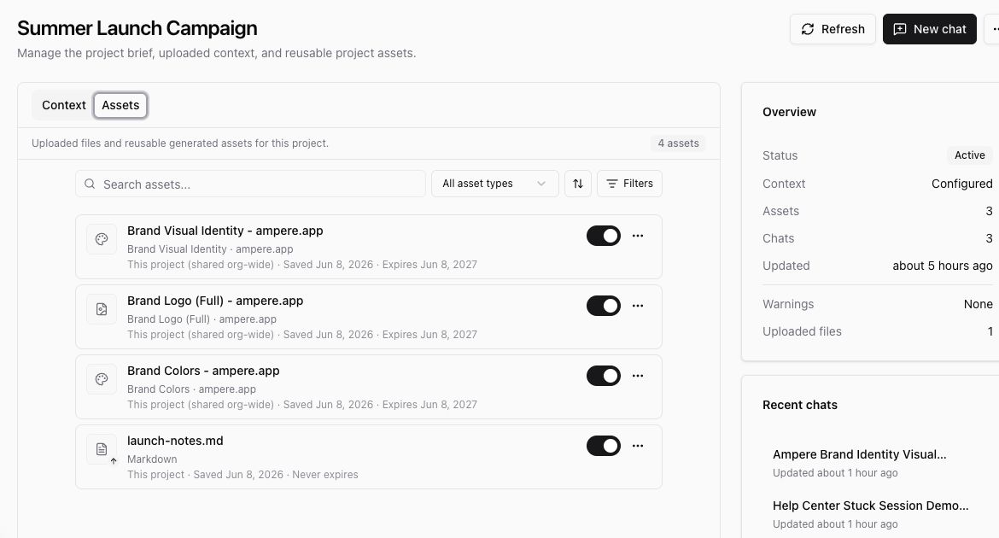This screenshot has height=538, width=999.
Task: Open the ellipsis menu for launch-notes.md
Action: click(x=638, y=447)
